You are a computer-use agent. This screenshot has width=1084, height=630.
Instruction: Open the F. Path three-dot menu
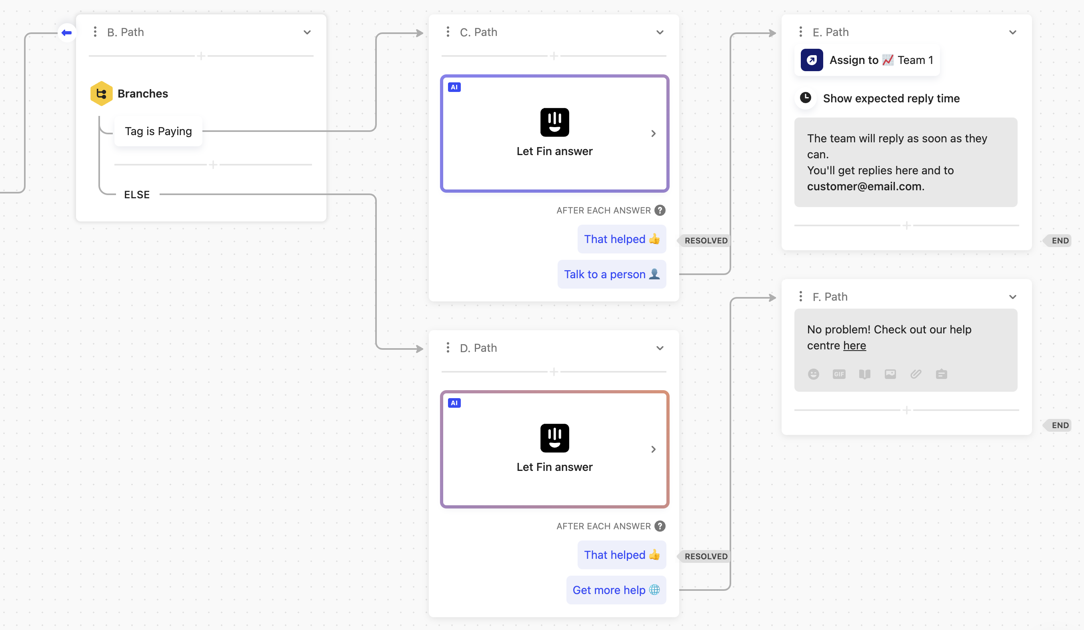click(800, 297)
